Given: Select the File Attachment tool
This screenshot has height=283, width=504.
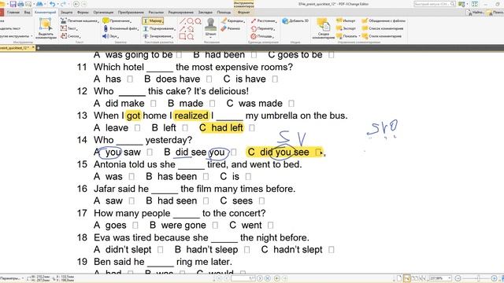Looking at the screenshot, I should point(120,28).
